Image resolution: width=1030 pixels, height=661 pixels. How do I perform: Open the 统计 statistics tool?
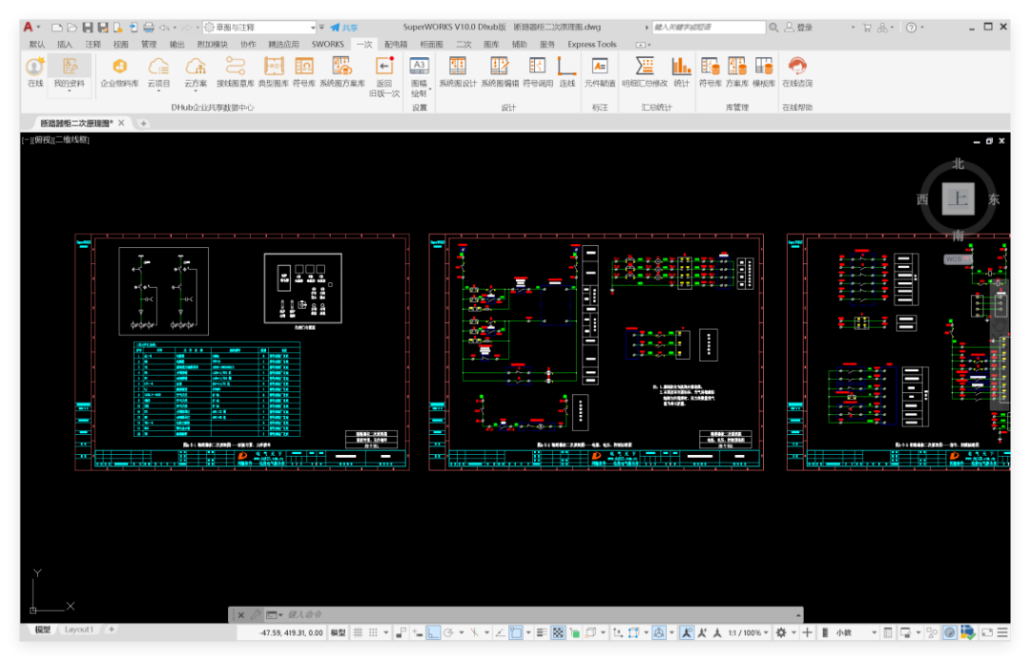pyautogui.click(x=681, y=72)
